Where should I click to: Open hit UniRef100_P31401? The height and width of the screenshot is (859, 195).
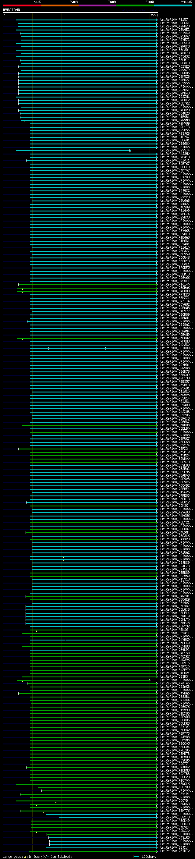(x=175, y=244)
